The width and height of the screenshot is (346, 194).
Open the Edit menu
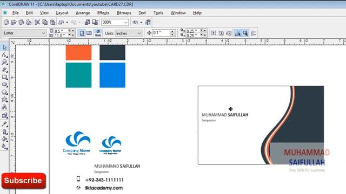point(29,13)
